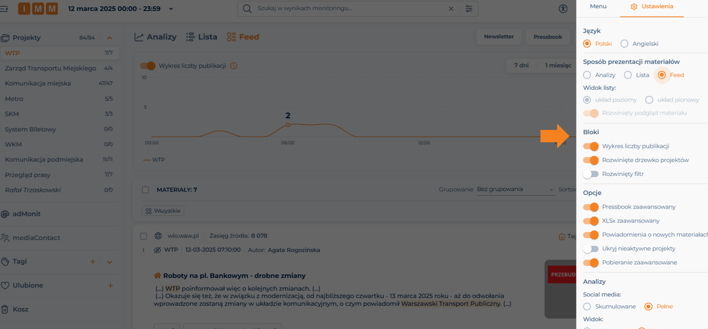The width and height of the screenshot is (708, 329).
Task: Open search filter sliders icon
Action: pos(469,9)
